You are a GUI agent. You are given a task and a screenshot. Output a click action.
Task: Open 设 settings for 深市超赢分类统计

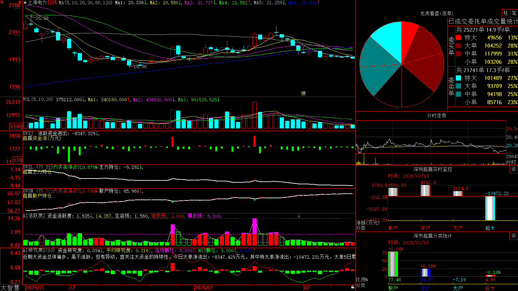514,236
